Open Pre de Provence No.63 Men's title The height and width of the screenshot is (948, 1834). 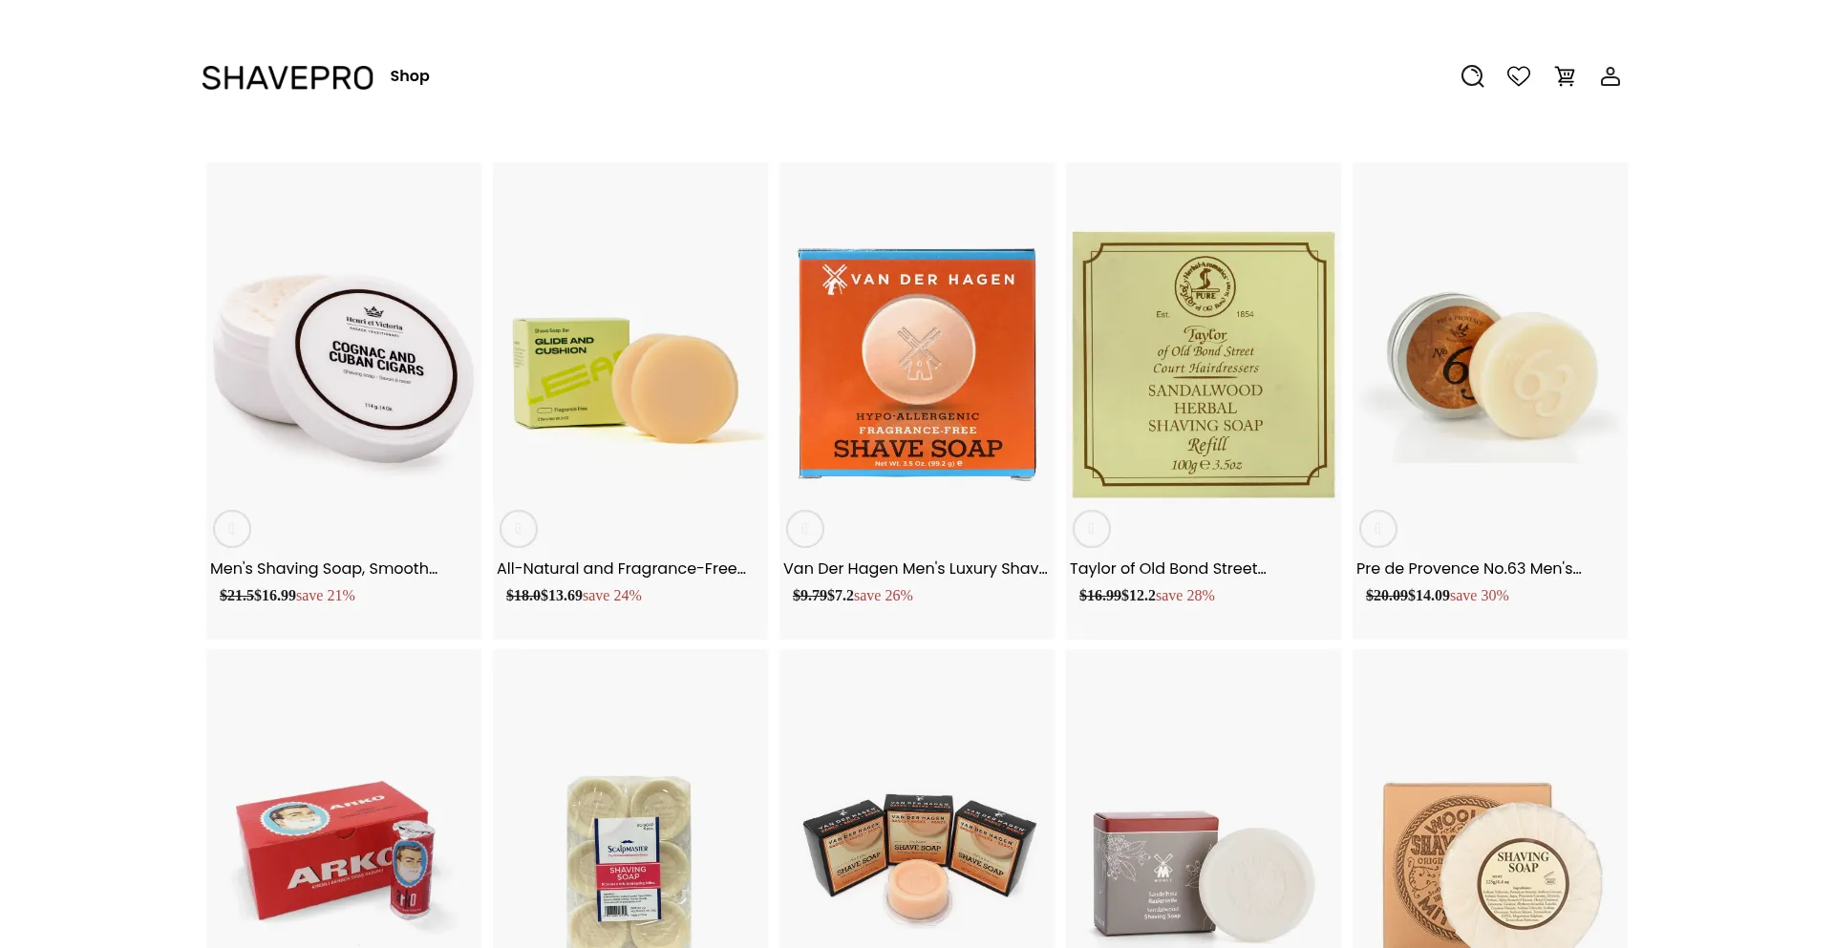(x=1468, y=568)
